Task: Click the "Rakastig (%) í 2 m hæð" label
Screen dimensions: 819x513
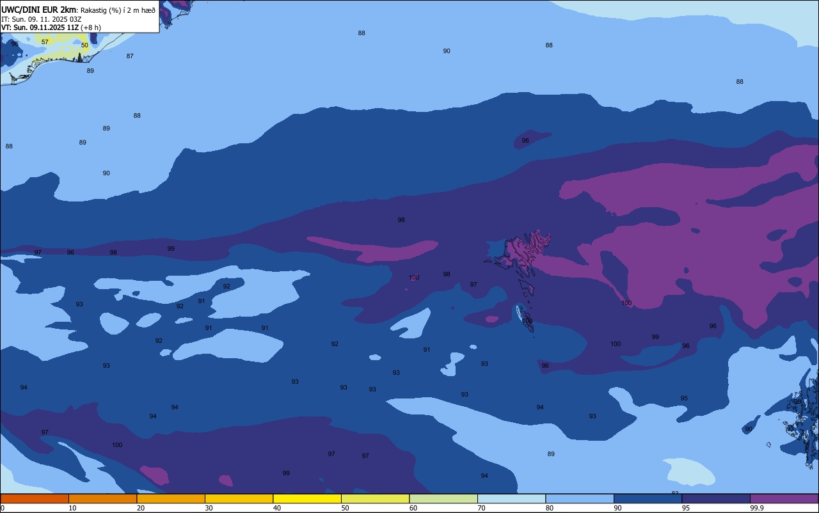Action: pos(118,10)
